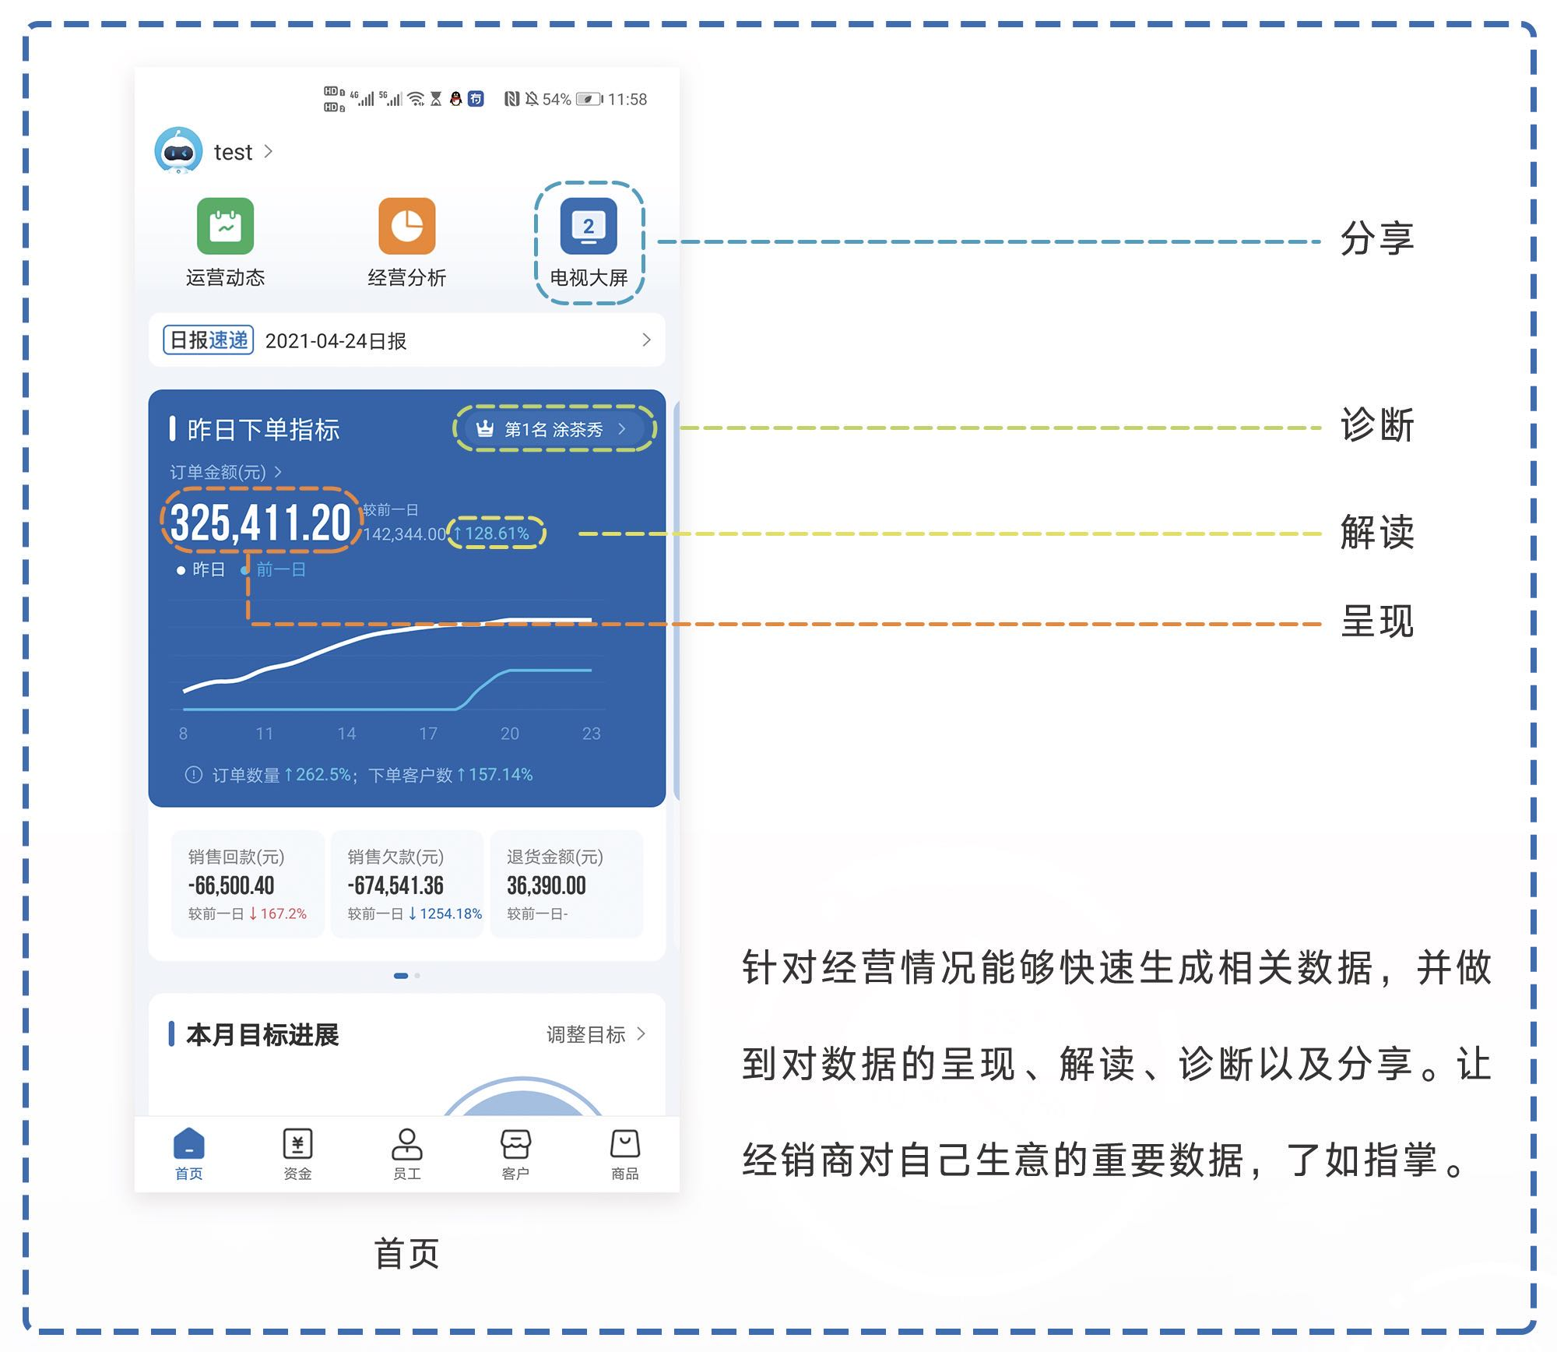Open 经营分析 orange pie chart icon
Viewport: 1557px width, 1352px height.
pos(406,226)
